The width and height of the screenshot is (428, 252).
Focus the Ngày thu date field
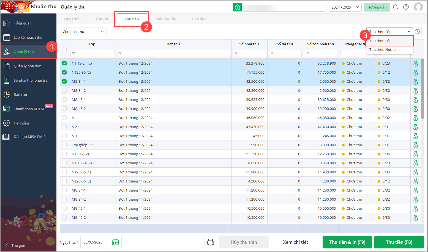click(95, 242)
